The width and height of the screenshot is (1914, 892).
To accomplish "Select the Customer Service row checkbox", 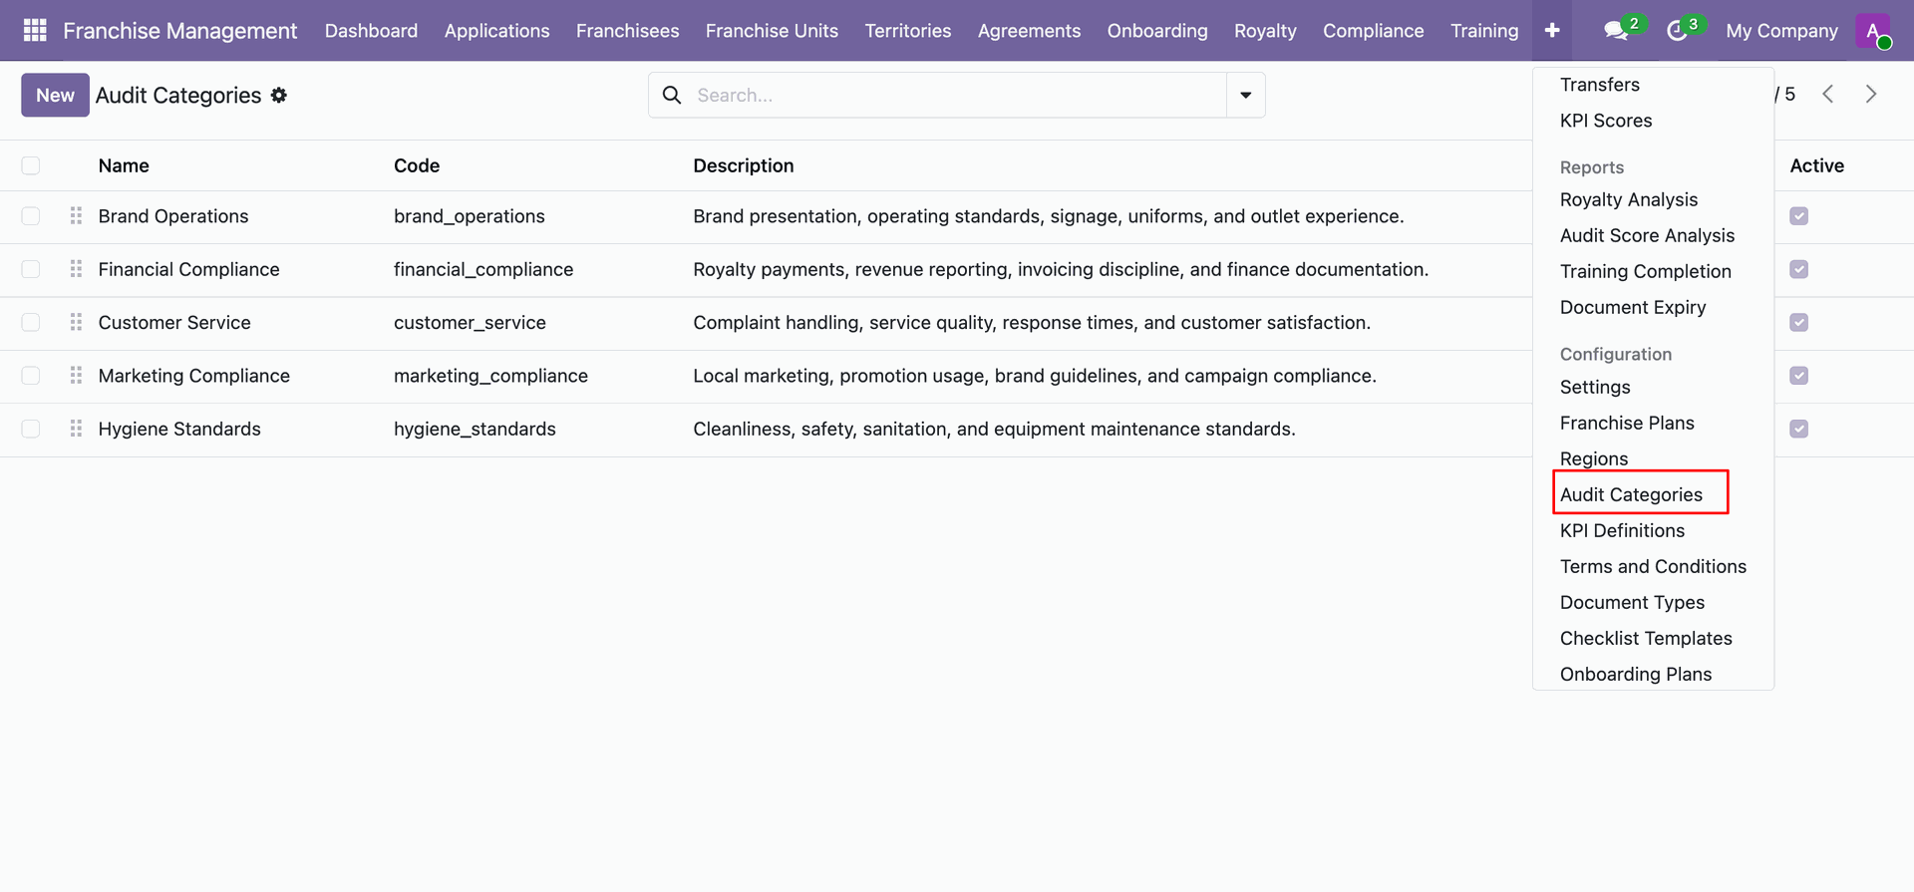I will 31,322.
